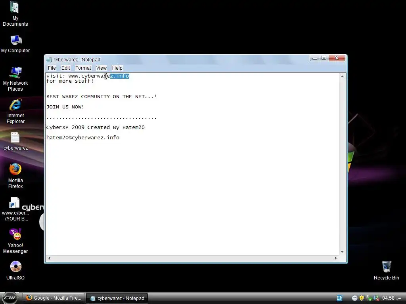The width and height of the screenshot is (406, 304).
Task: Minimize the Notepad window
Action: (315, 58)
